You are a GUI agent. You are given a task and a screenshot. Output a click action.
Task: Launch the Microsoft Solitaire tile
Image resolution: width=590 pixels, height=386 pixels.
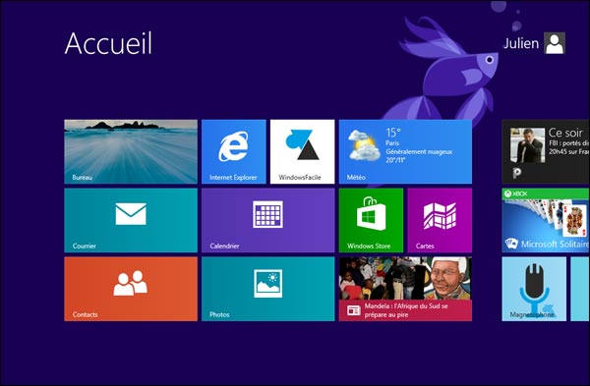(x=546, y=220)
